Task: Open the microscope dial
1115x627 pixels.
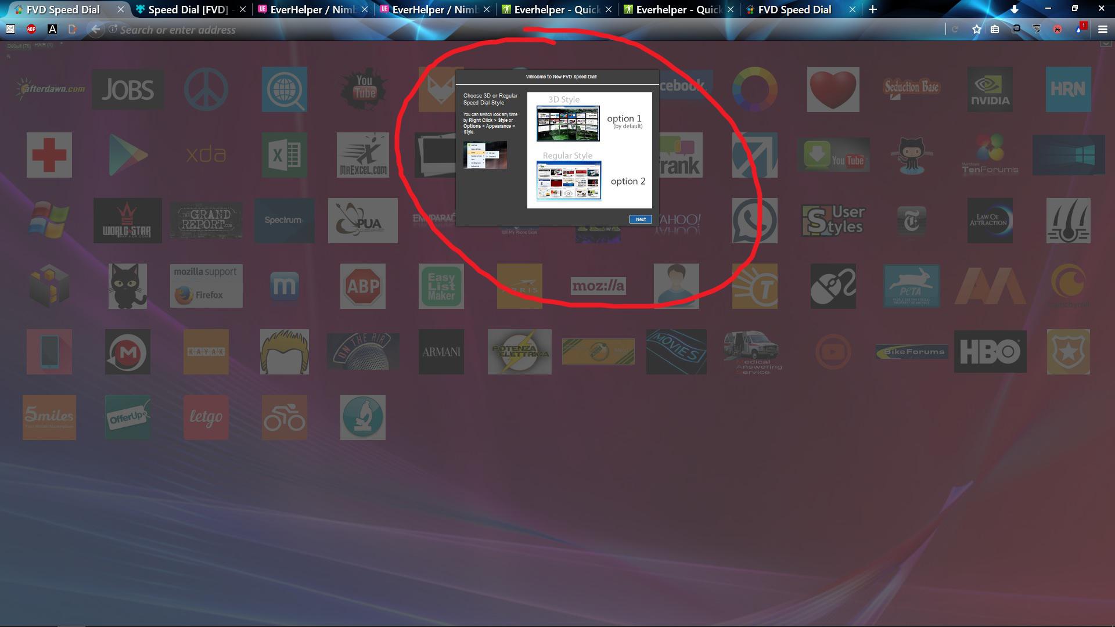Action: coord(363,417)
